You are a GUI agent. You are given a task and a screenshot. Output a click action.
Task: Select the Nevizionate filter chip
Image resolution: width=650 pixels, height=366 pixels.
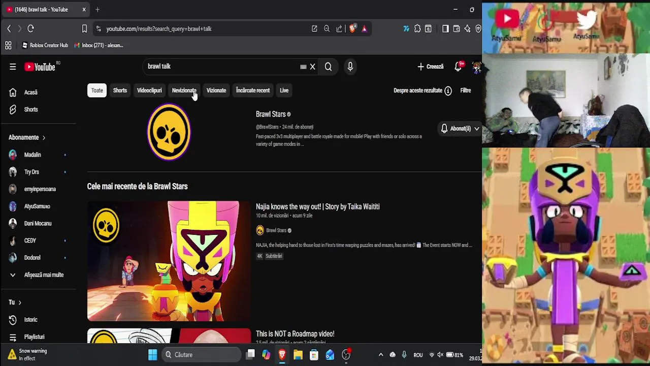coord(184,90)
